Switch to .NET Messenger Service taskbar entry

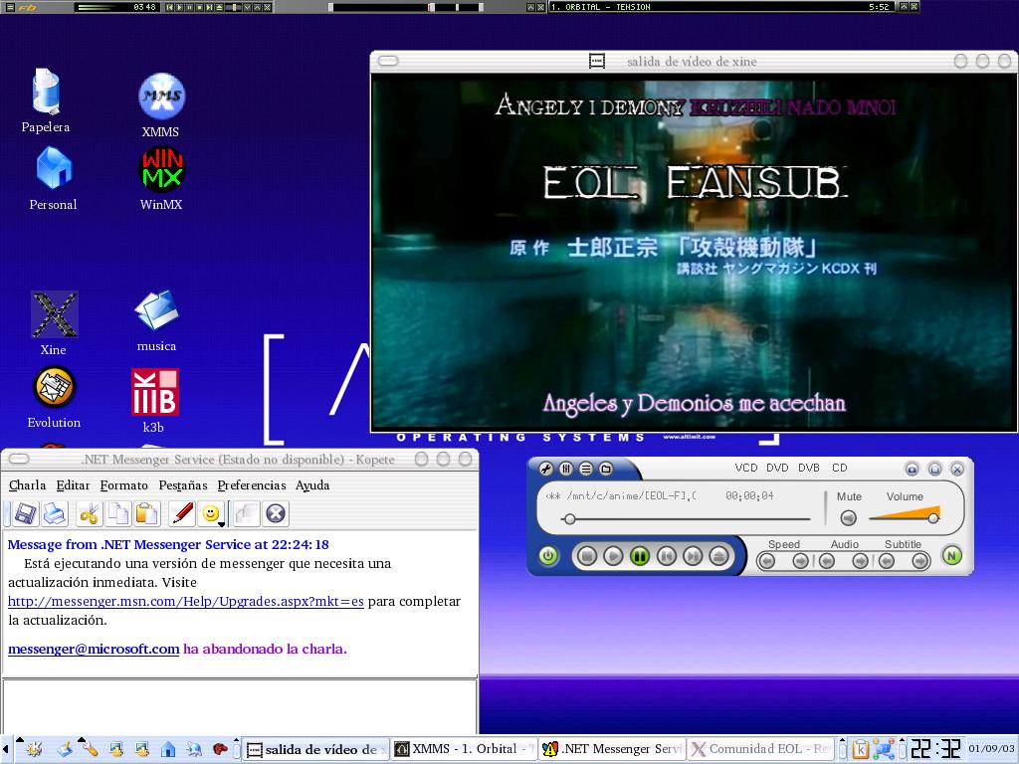tap(612, 749)
